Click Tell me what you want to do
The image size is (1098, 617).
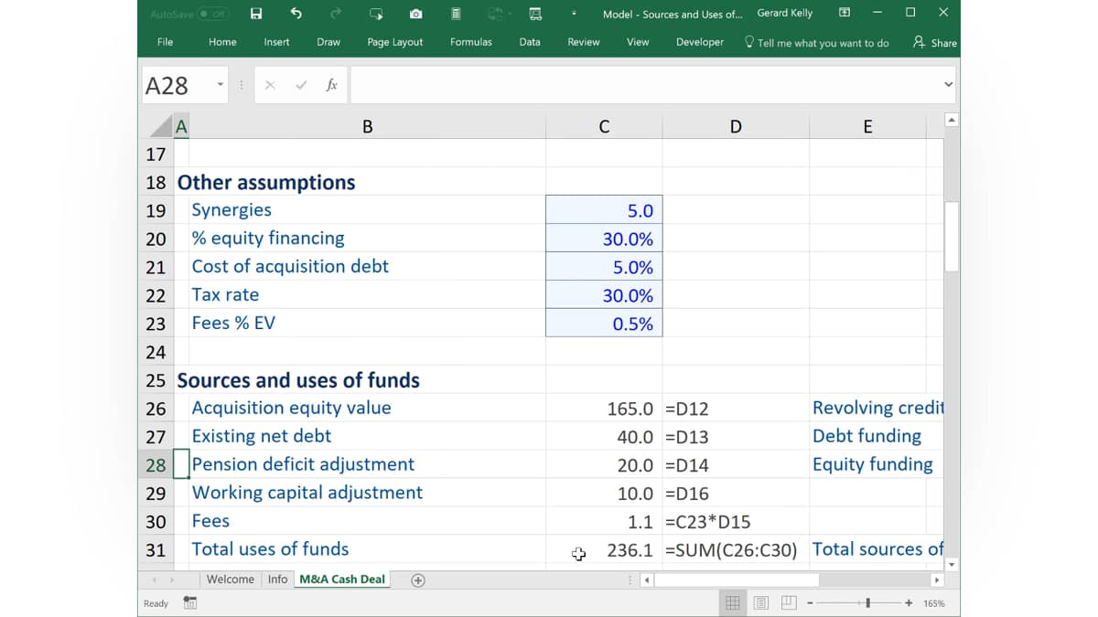(x=816, y=42)
